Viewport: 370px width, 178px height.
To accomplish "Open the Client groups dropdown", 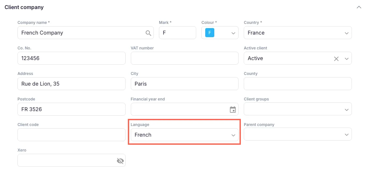I will point(346,110).
